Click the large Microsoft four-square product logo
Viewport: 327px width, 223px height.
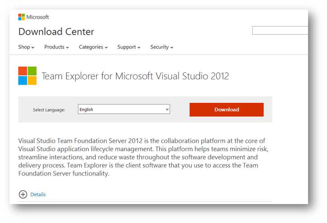click(x=28, y=76)
